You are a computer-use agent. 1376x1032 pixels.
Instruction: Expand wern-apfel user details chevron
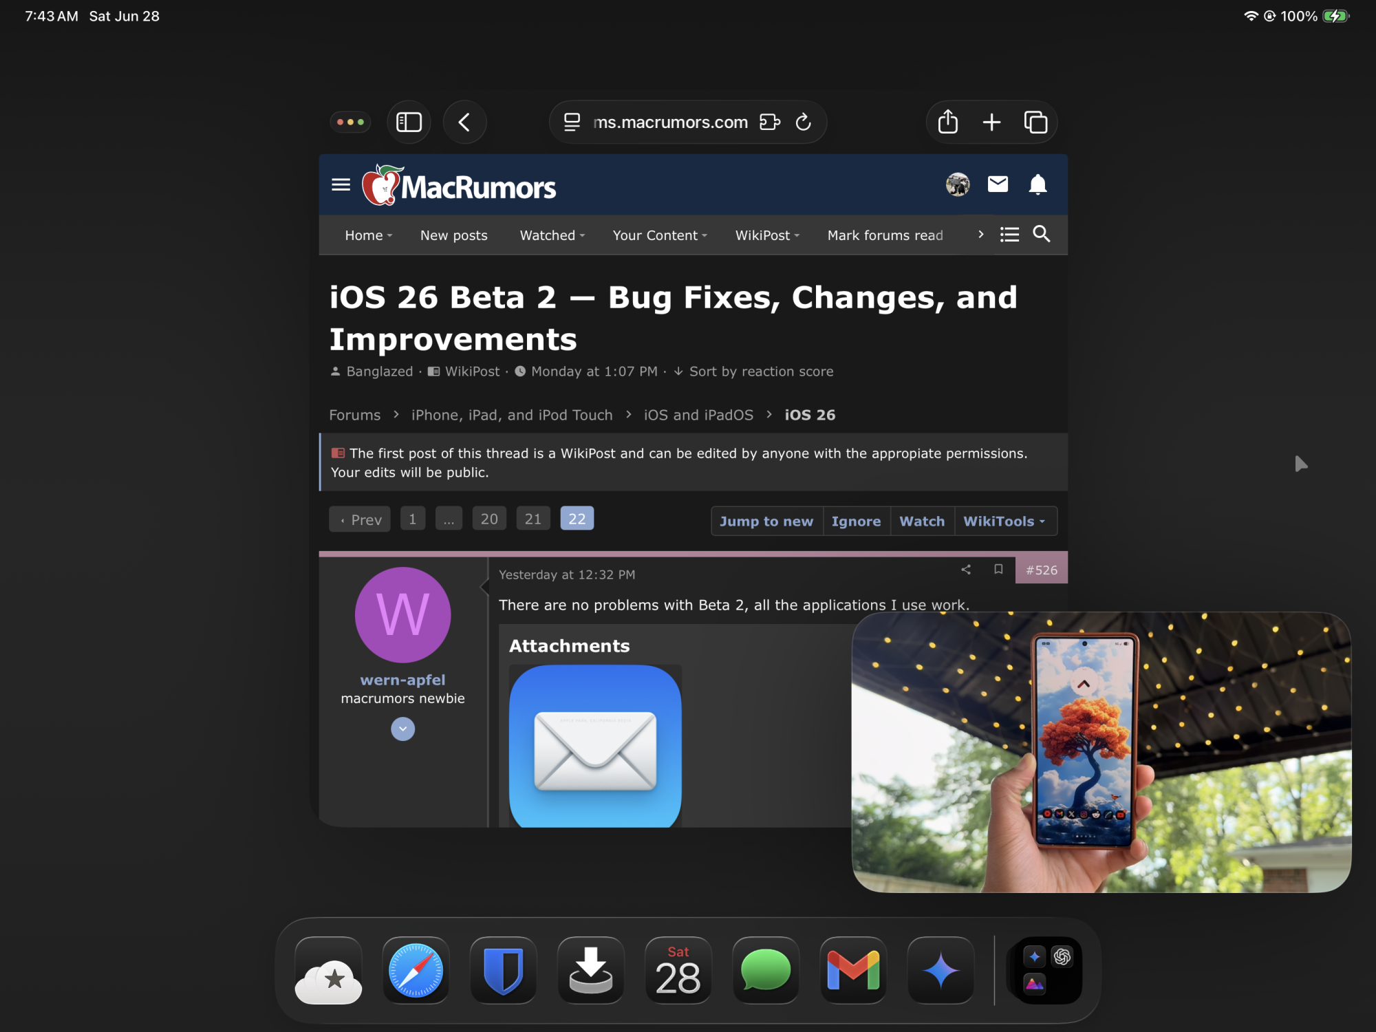pyautogui.click(x=402, y=729)
